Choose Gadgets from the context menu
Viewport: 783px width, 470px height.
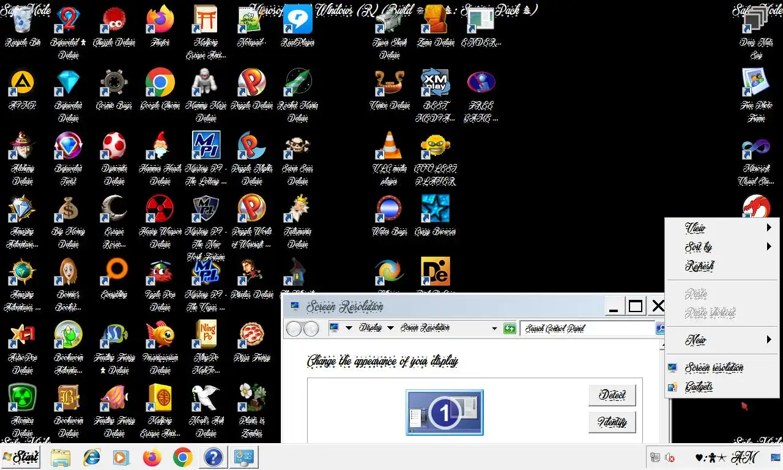coord(722,387)
